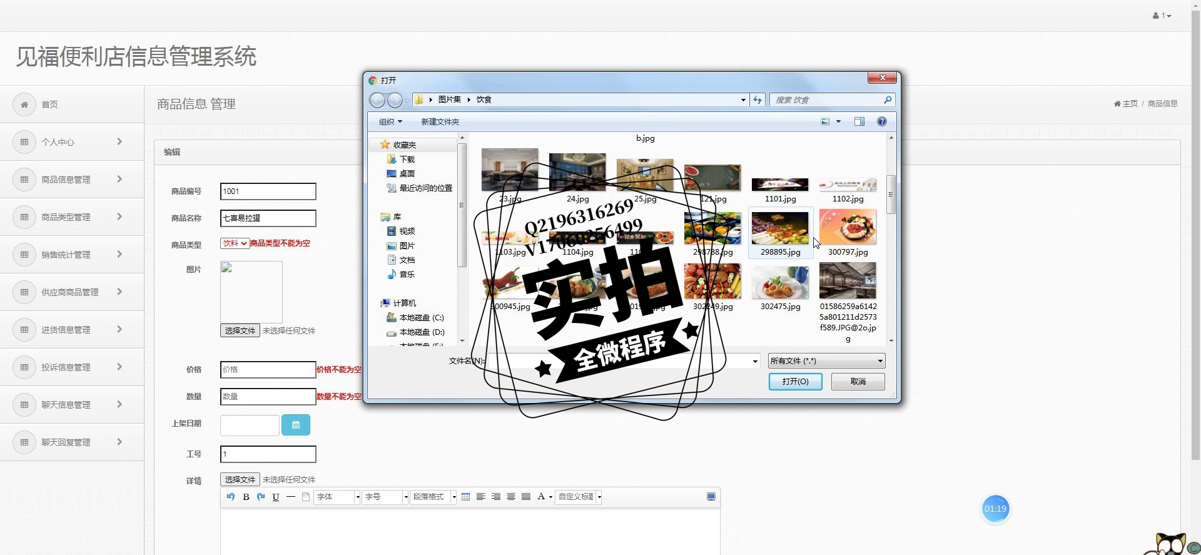Viewport: 1201px width, 555px height.
Task: Click 选择文件 button next to 详情
Action: pyautogui.click(x=240, y=479)
